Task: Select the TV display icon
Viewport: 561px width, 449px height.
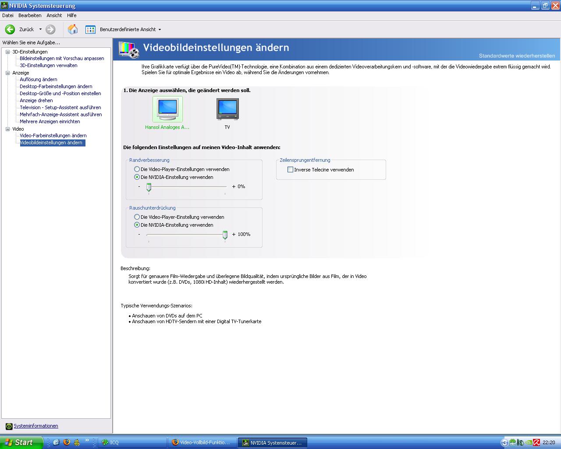Action: pos(227,109)
